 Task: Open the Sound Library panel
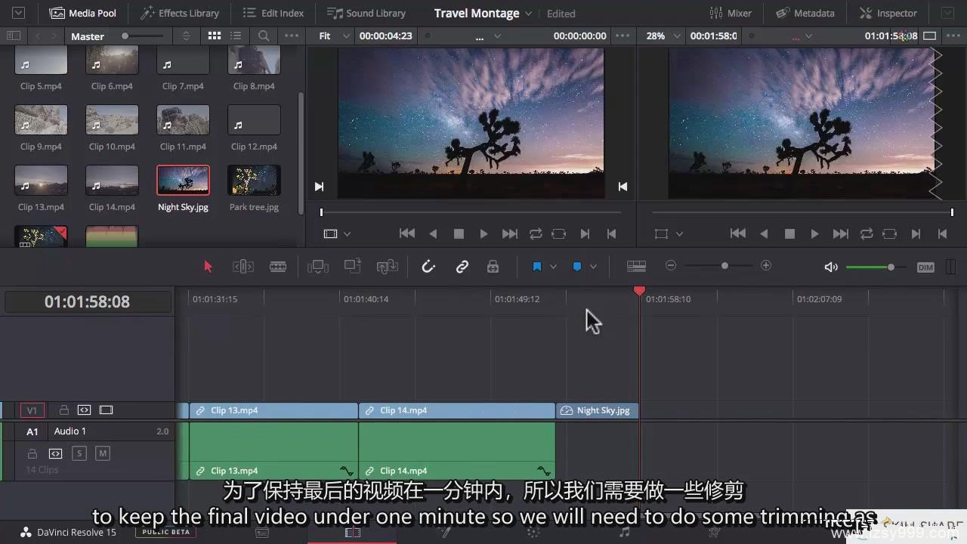tap(366, 13)
